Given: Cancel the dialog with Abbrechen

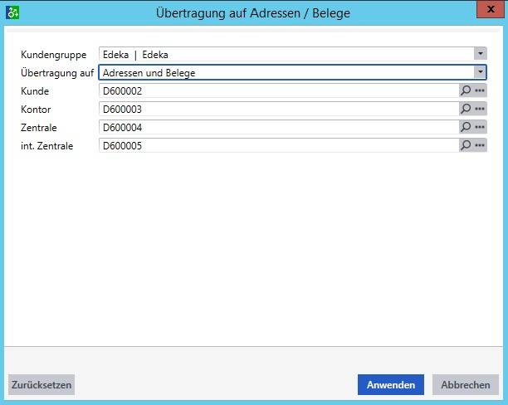Looking at the screenshot, I should [465, 385].
